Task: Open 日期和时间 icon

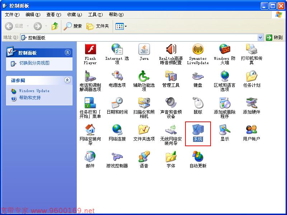Action: (117, 106)
